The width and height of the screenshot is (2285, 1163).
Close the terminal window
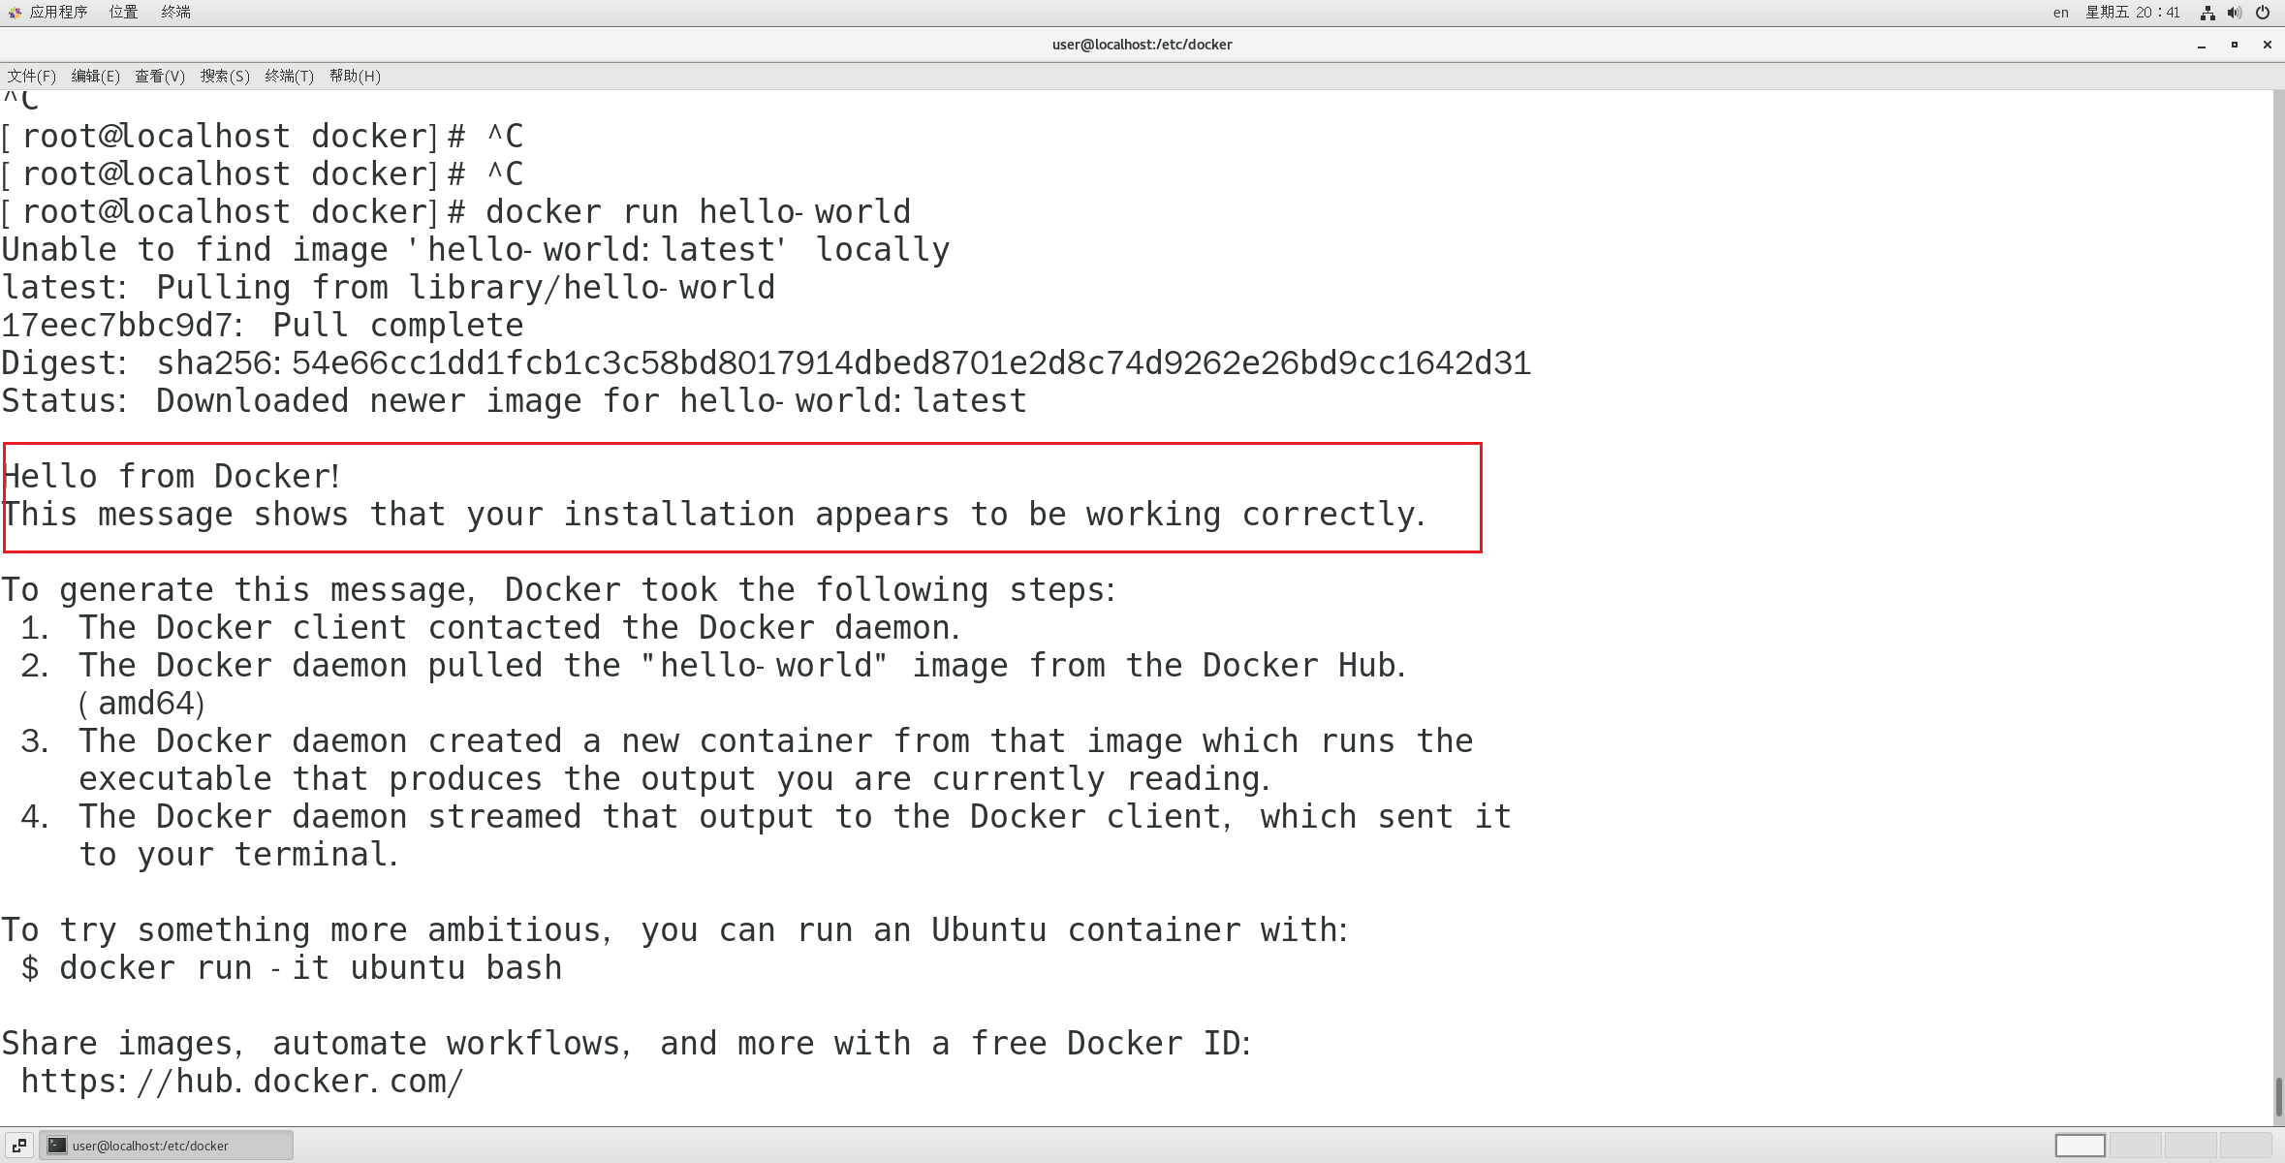(x=2267, y=45)
